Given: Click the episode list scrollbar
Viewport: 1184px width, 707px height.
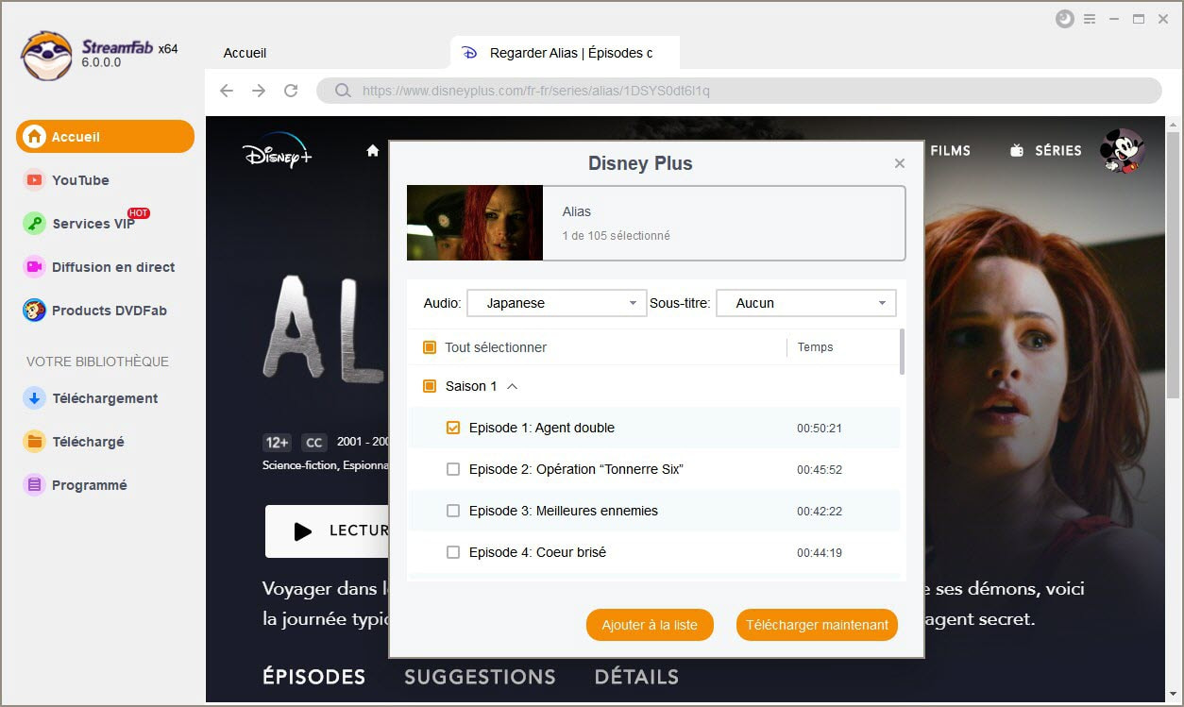Looking at the screenshot, I should (903, 351).
